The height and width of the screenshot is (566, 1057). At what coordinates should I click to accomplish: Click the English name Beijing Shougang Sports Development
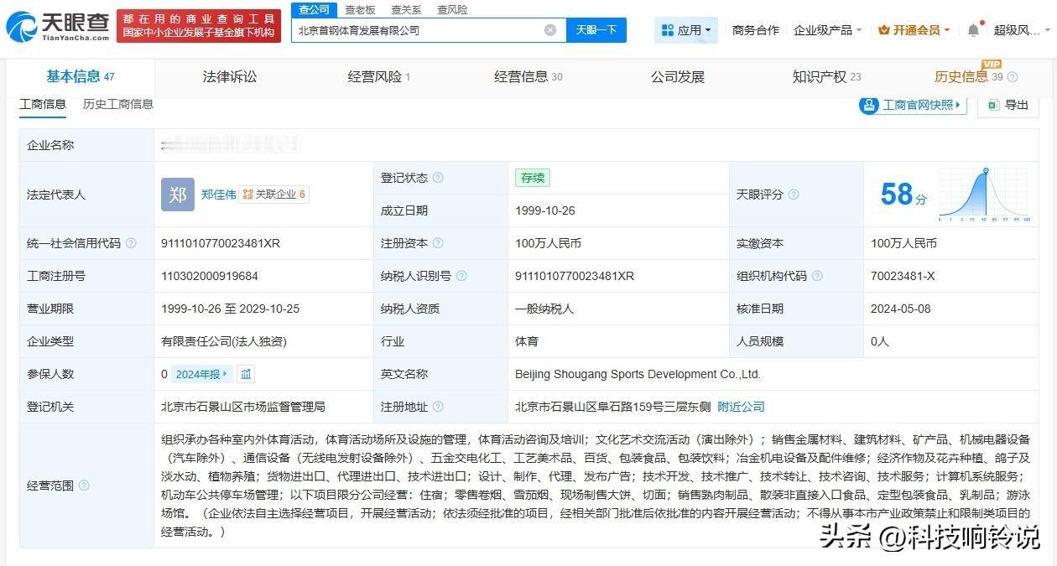tap(638, 374)
